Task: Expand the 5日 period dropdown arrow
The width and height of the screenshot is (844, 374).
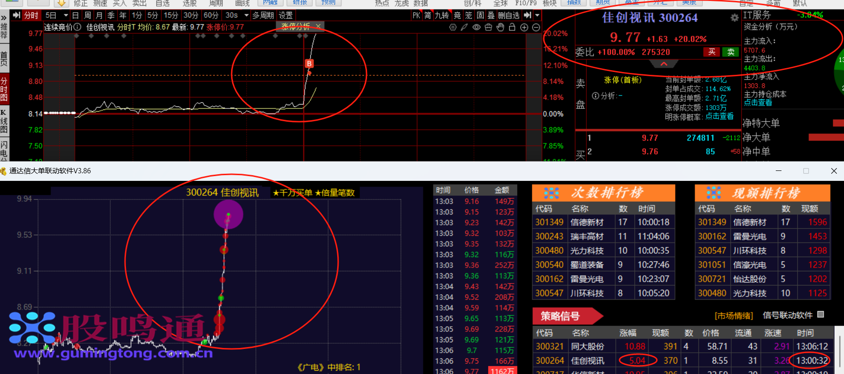Action: point(66,15)
